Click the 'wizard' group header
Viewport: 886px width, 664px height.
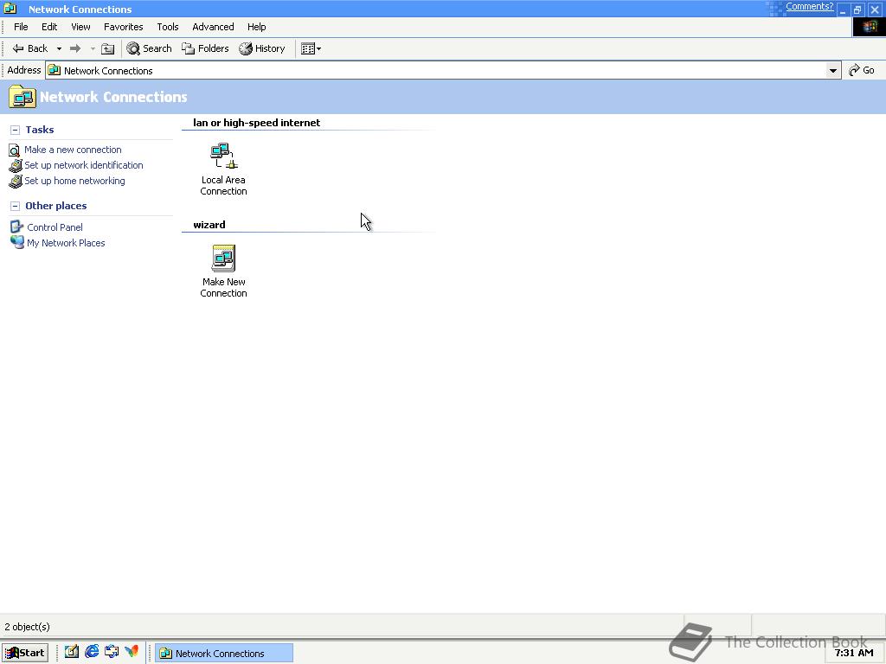(x=209, y=225)
